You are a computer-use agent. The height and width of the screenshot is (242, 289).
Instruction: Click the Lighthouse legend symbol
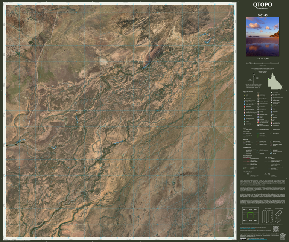coord(271,111)
